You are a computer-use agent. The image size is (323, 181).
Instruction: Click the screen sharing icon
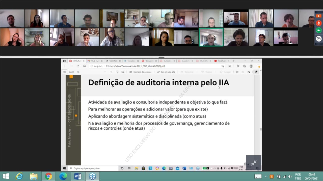pyautogui.click(x=318, y=39)
